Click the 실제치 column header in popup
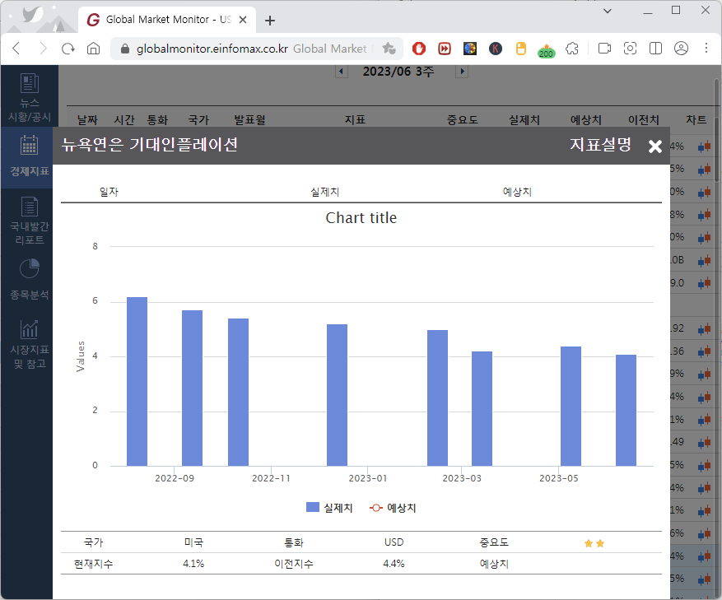Image resolution: width=722 pixels, height=600 pixels. (324, 192)
